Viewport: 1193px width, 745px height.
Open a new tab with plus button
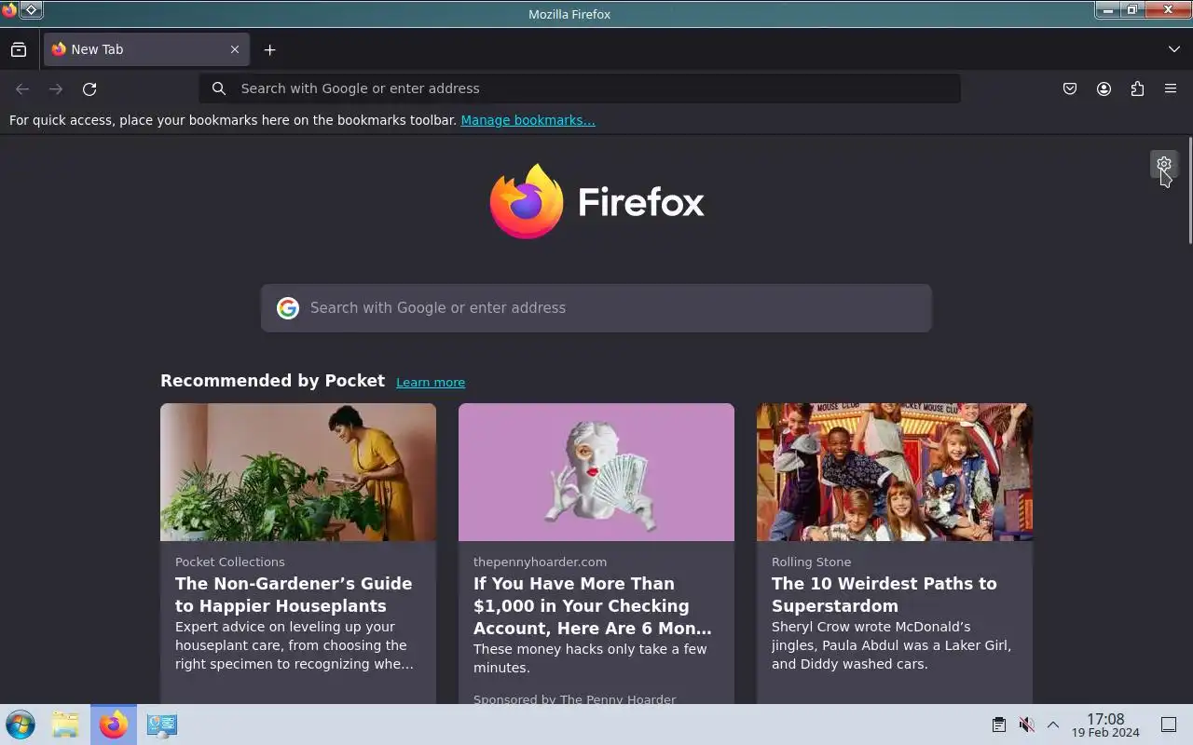coord(269,49)
